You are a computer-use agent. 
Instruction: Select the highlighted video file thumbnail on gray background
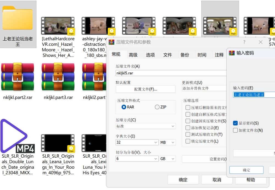click(220, 26)
